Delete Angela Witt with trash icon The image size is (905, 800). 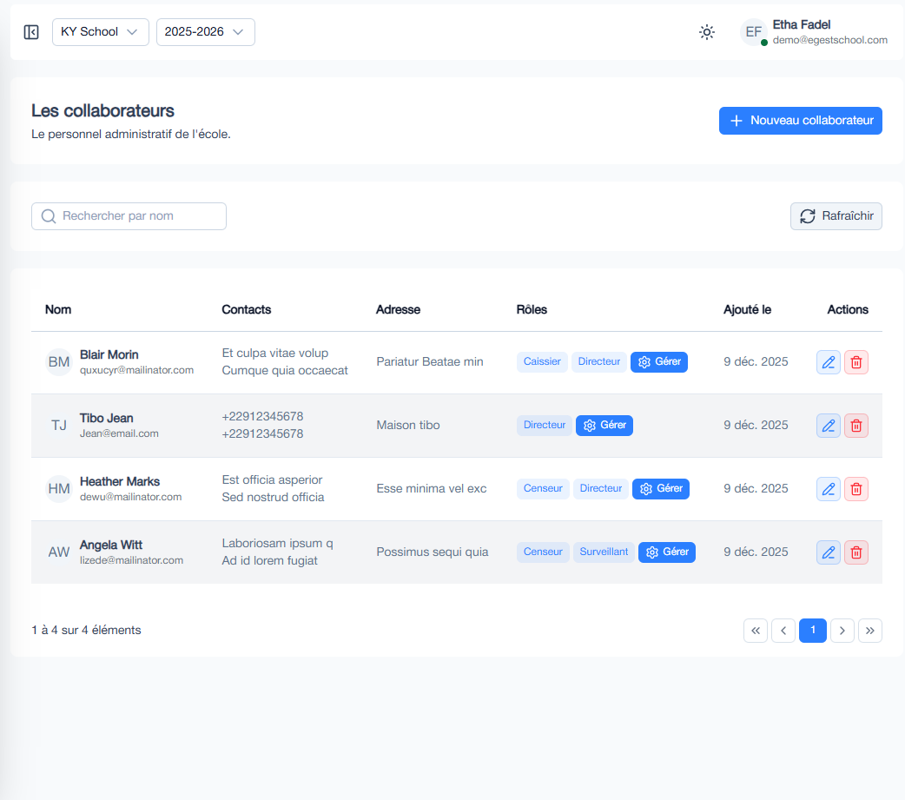856,552
